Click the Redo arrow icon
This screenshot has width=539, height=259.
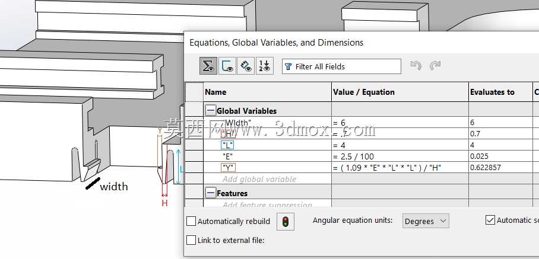435,66
